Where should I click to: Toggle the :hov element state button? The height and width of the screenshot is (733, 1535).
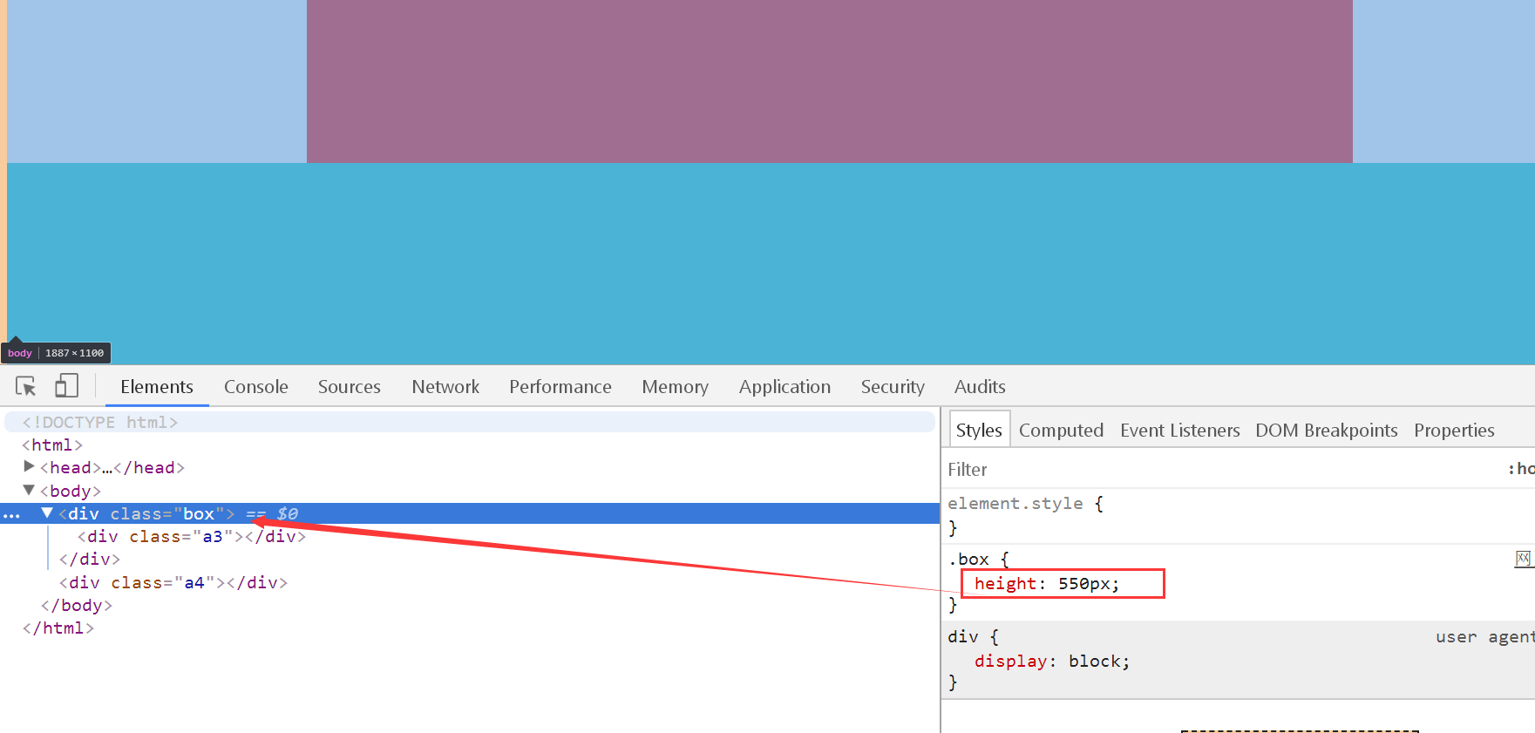[1522, 469]
